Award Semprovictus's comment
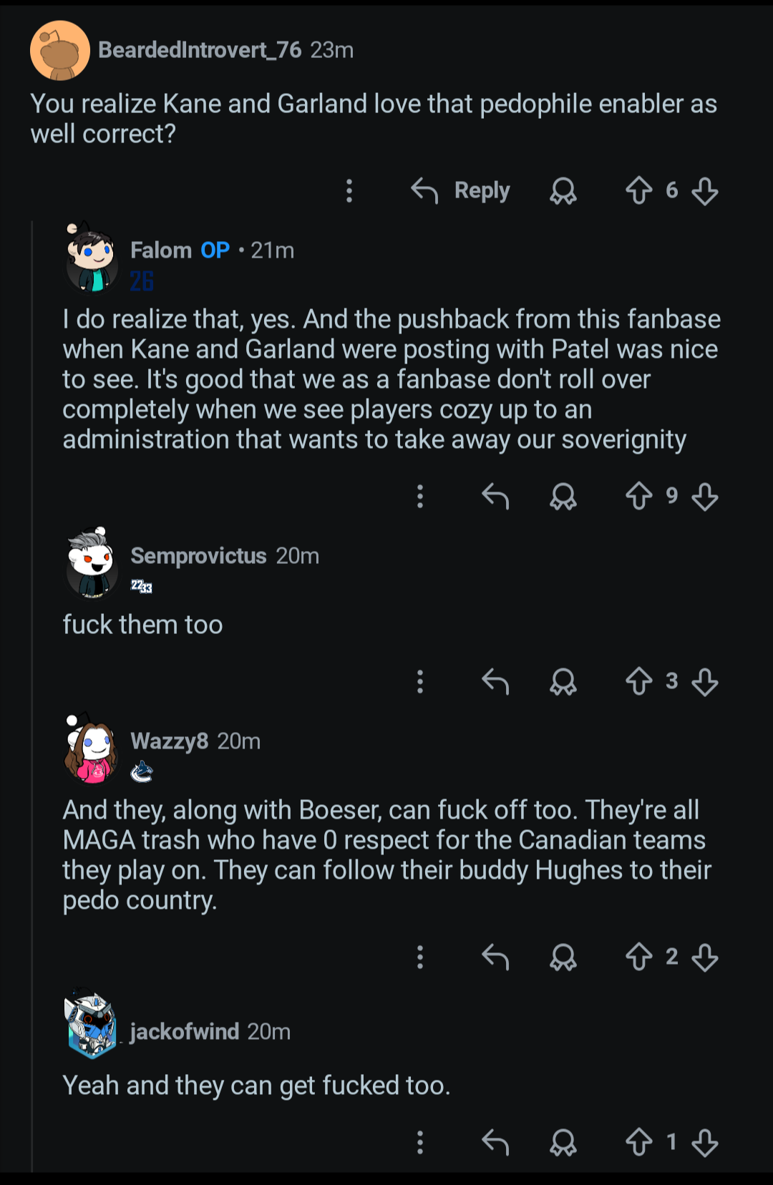 pos(563,681)
